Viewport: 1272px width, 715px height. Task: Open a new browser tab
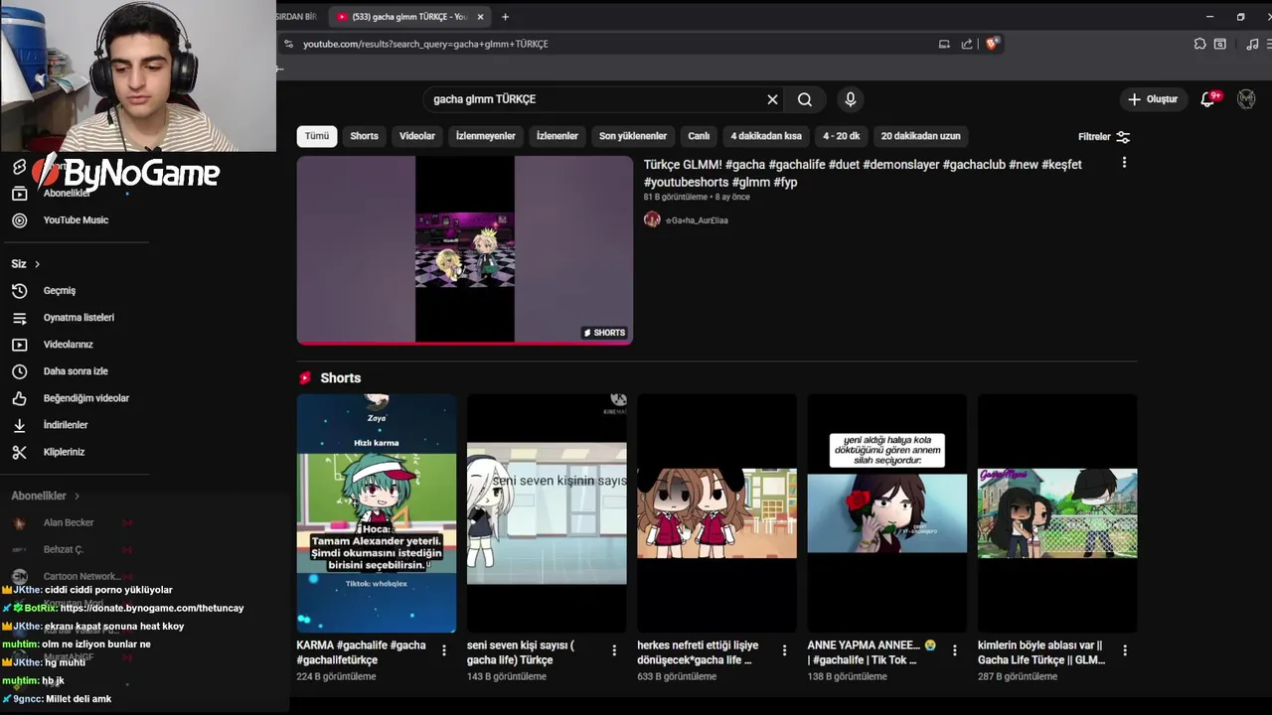tap(505, 17)
